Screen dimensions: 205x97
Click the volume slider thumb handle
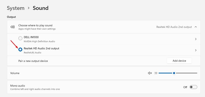(x=174, y=73)
